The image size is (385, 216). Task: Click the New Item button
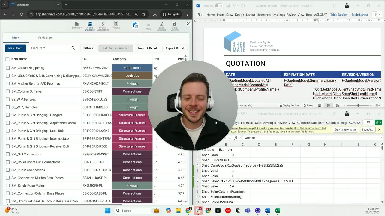15,48
